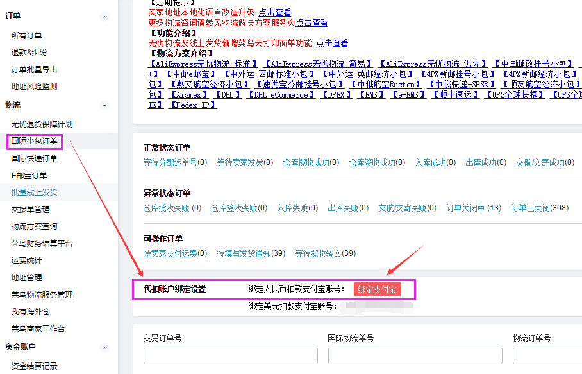Open 中外运-西邮标准小包 link

269,74
